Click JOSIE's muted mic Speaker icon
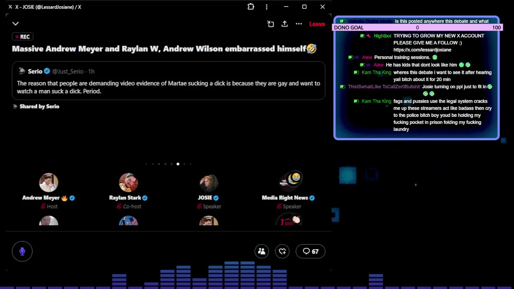514x289 pixels. point(199,206)
